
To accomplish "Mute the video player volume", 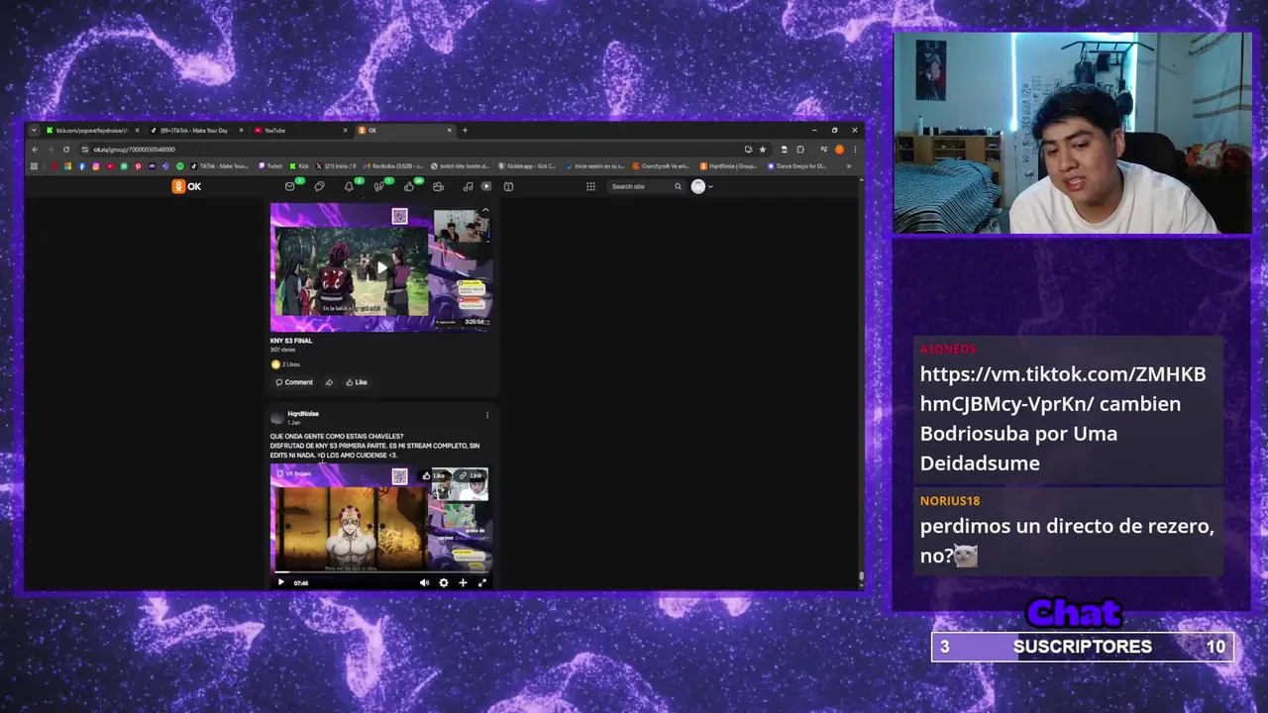I will coord(424,582).
